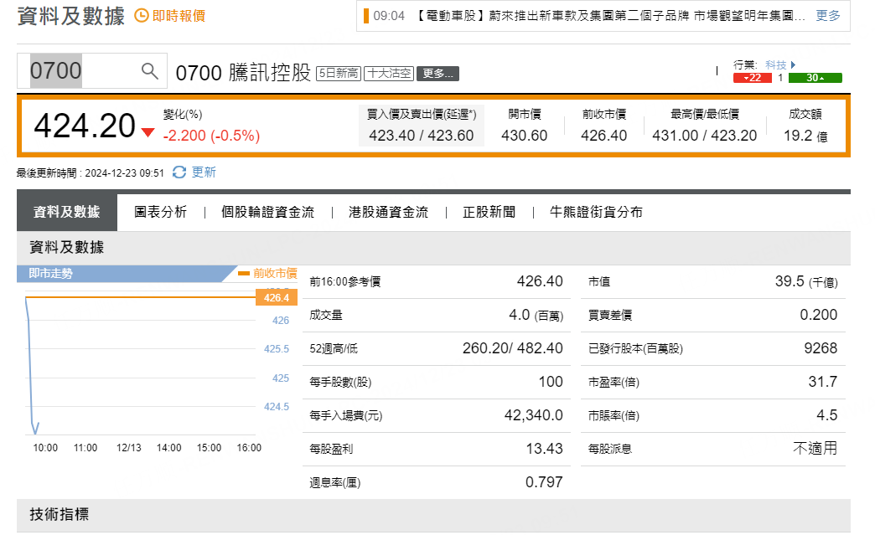This screenshot has height=535, width=875.
Task: Click the refresh arrows icon
Action: 179,172
